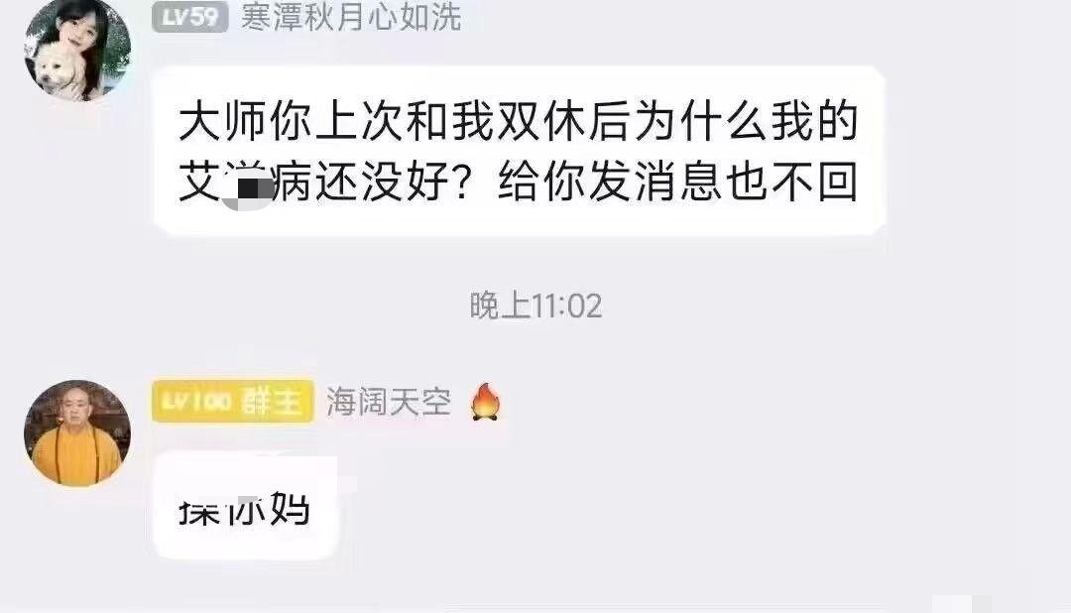
Task: Click the 晚上11:02 timestamp
Action: [x=535, y=306]
